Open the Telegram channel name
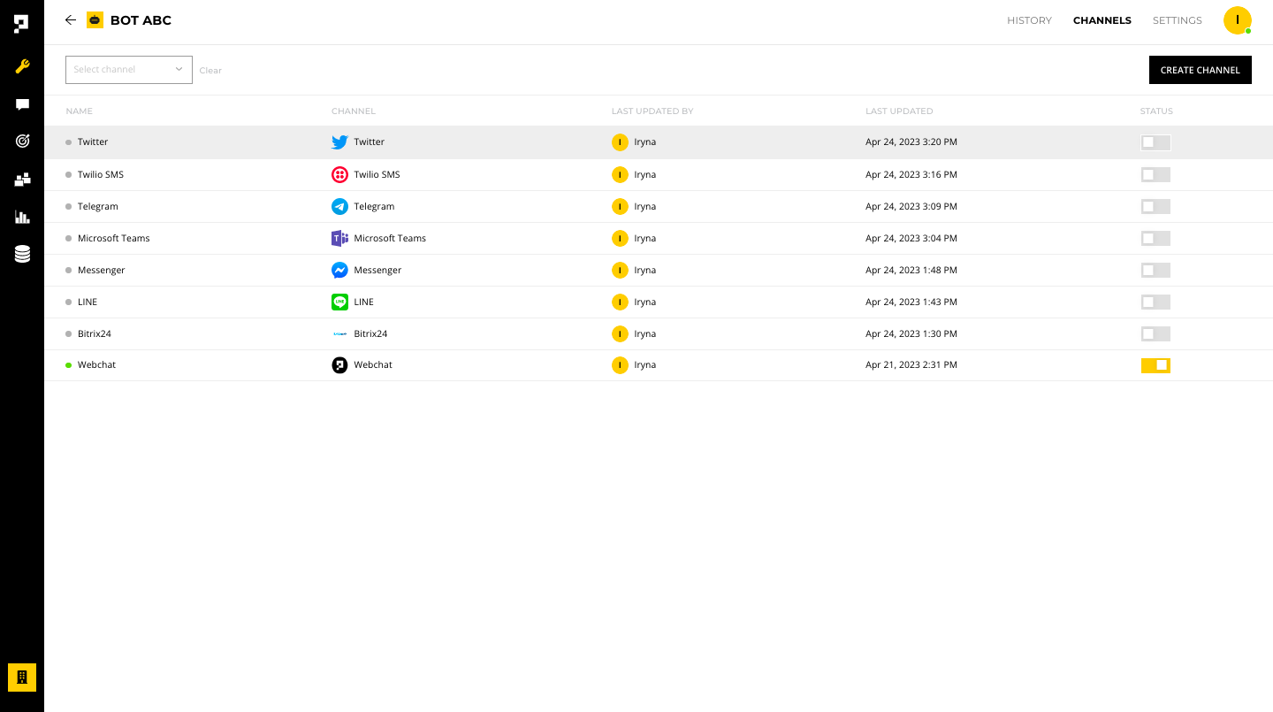The height and width of the screenshot is (712, 1273). point(98,206)
